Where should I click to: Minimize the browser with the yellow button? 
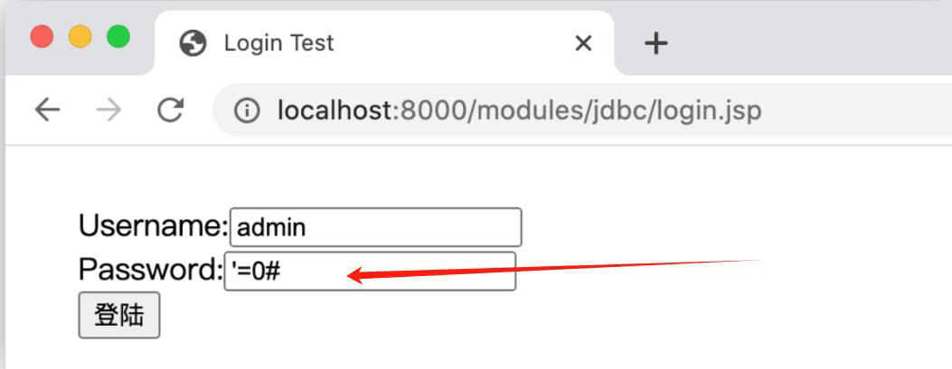(x=80, y=36)
